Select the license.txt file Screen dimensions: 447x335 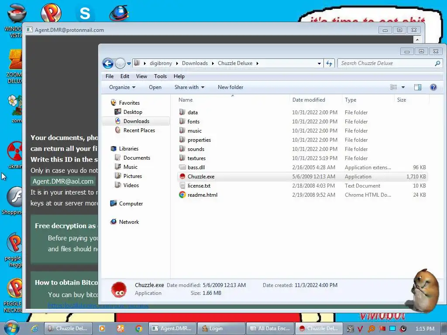(x=302, y=186)
